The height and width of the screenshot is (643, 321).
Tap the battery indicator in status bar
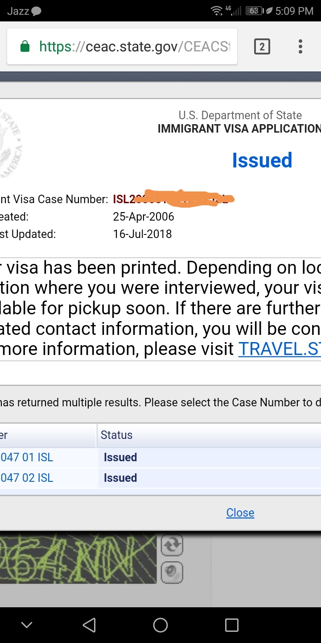(255, 11)
